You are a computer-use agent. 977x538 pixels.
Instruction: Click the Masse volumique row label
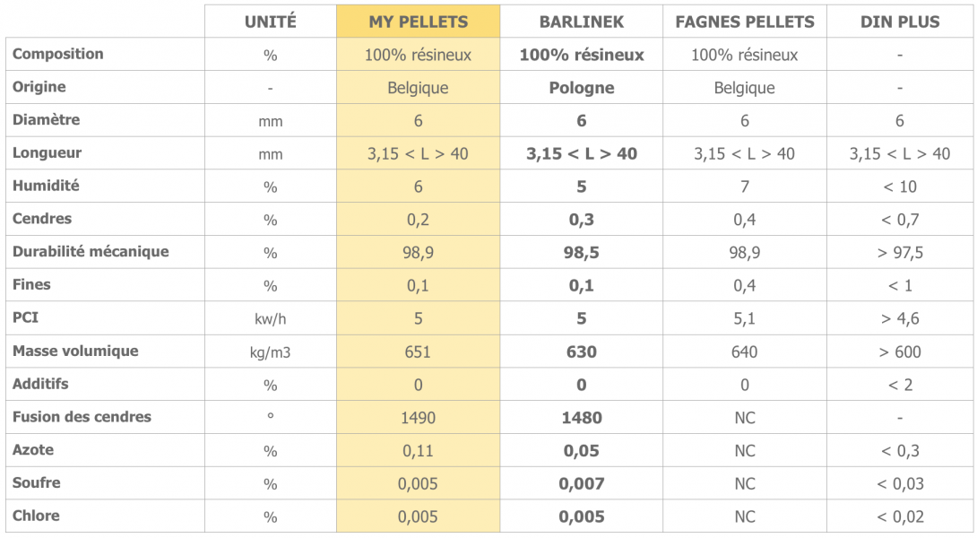(x=75, y=351)
